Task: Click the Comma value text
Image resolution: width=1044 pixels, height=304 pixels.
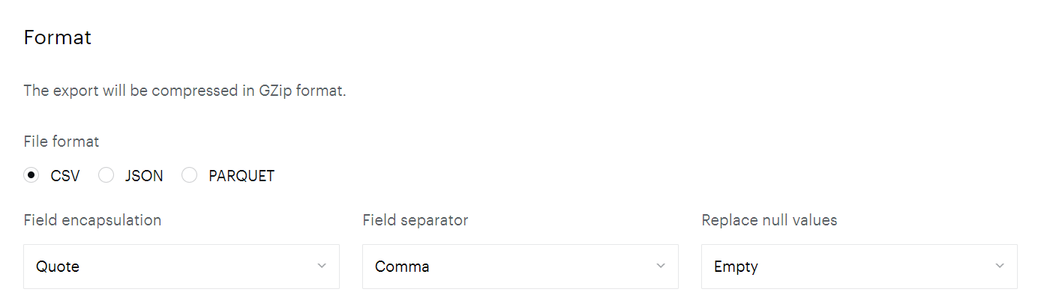Action: [402, 267]
